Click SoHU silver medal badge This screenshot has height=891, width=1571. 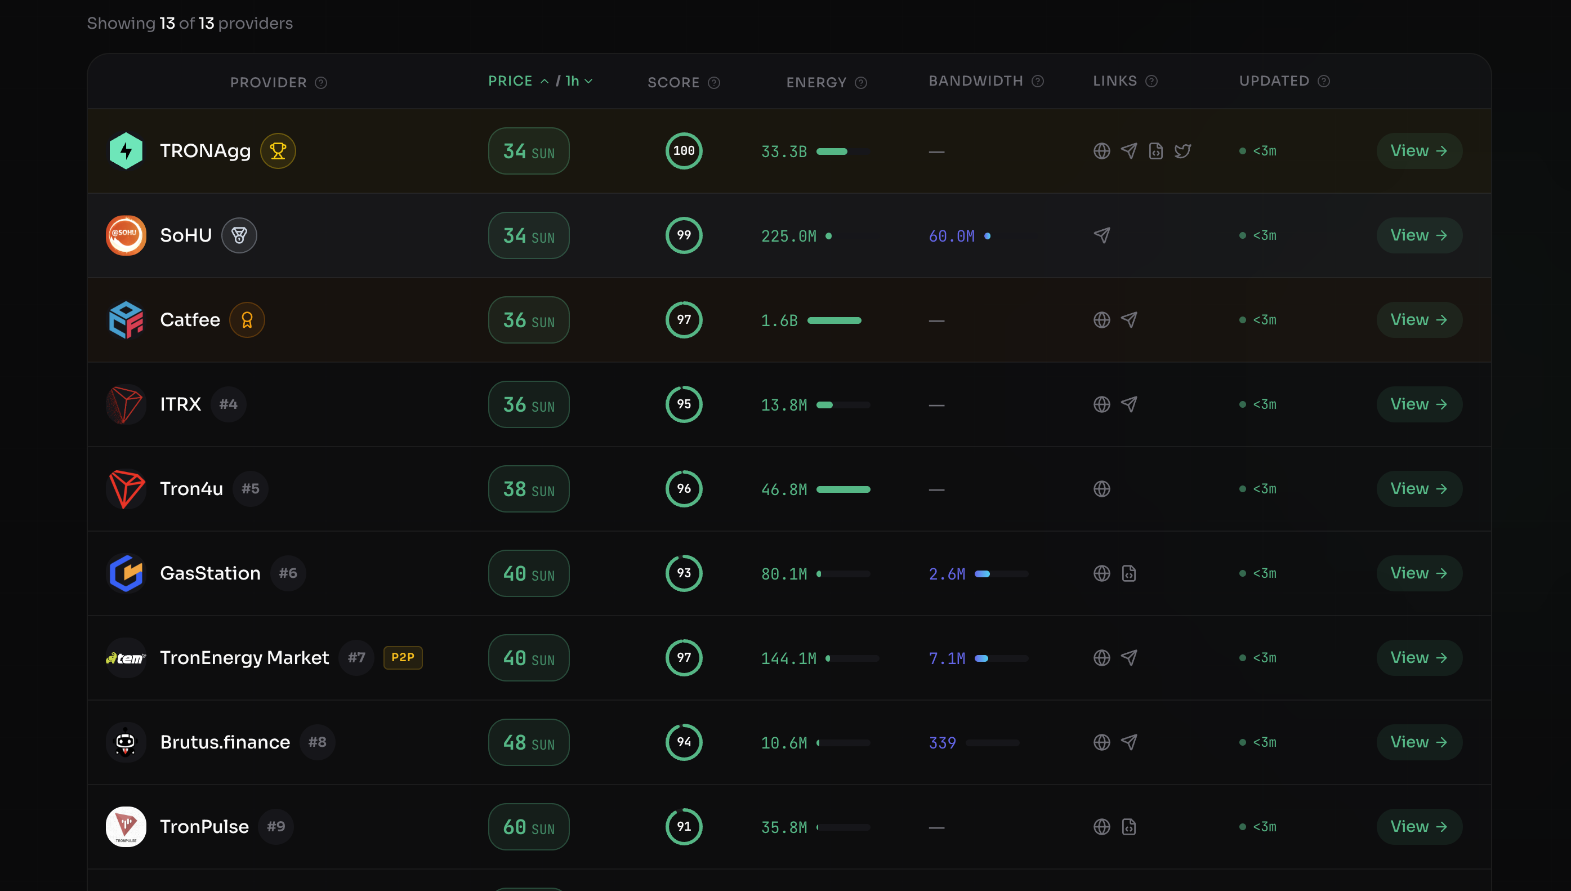[x=239, y=235]
